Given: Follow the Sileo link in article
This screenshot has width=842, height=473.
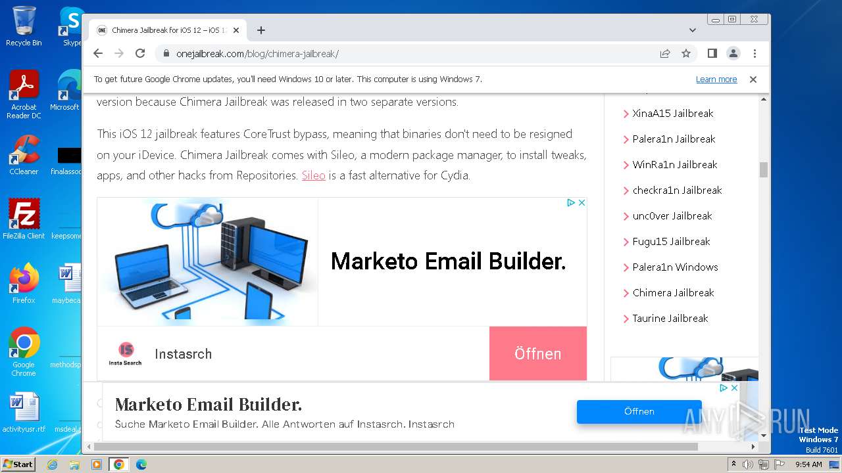Looking at the screenshot, I should point(313,175).
